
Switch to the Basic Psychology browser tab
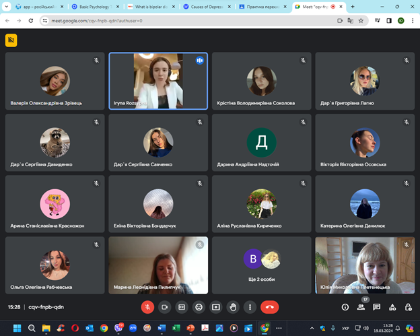point(94,6)
